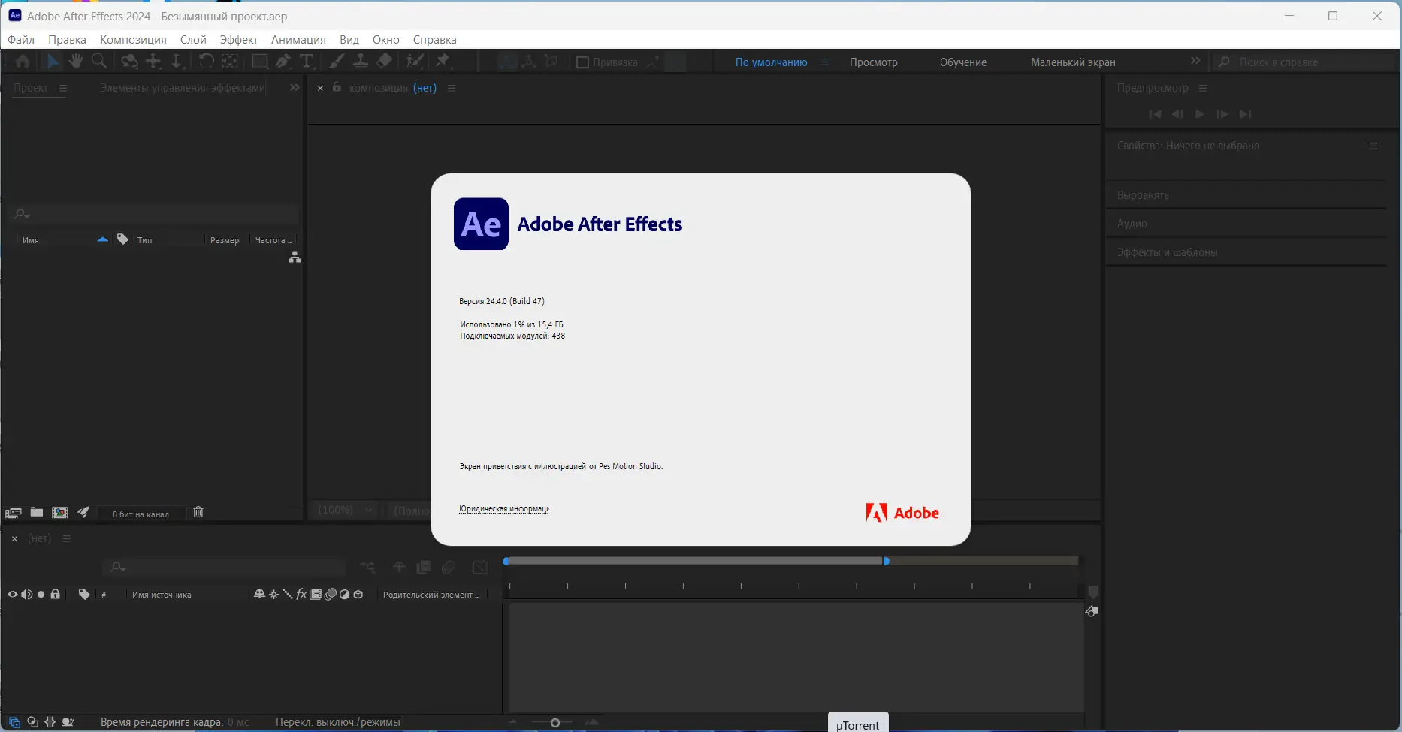Viewport: 1402px width, 732px height.
Task: Click the time navigator end handle
Action: (x=887, y=561)
